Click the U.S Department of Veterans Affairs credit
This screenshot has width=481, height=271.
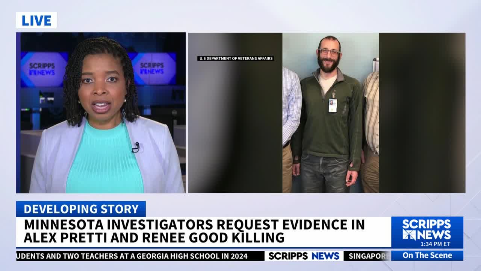[236, 58]
